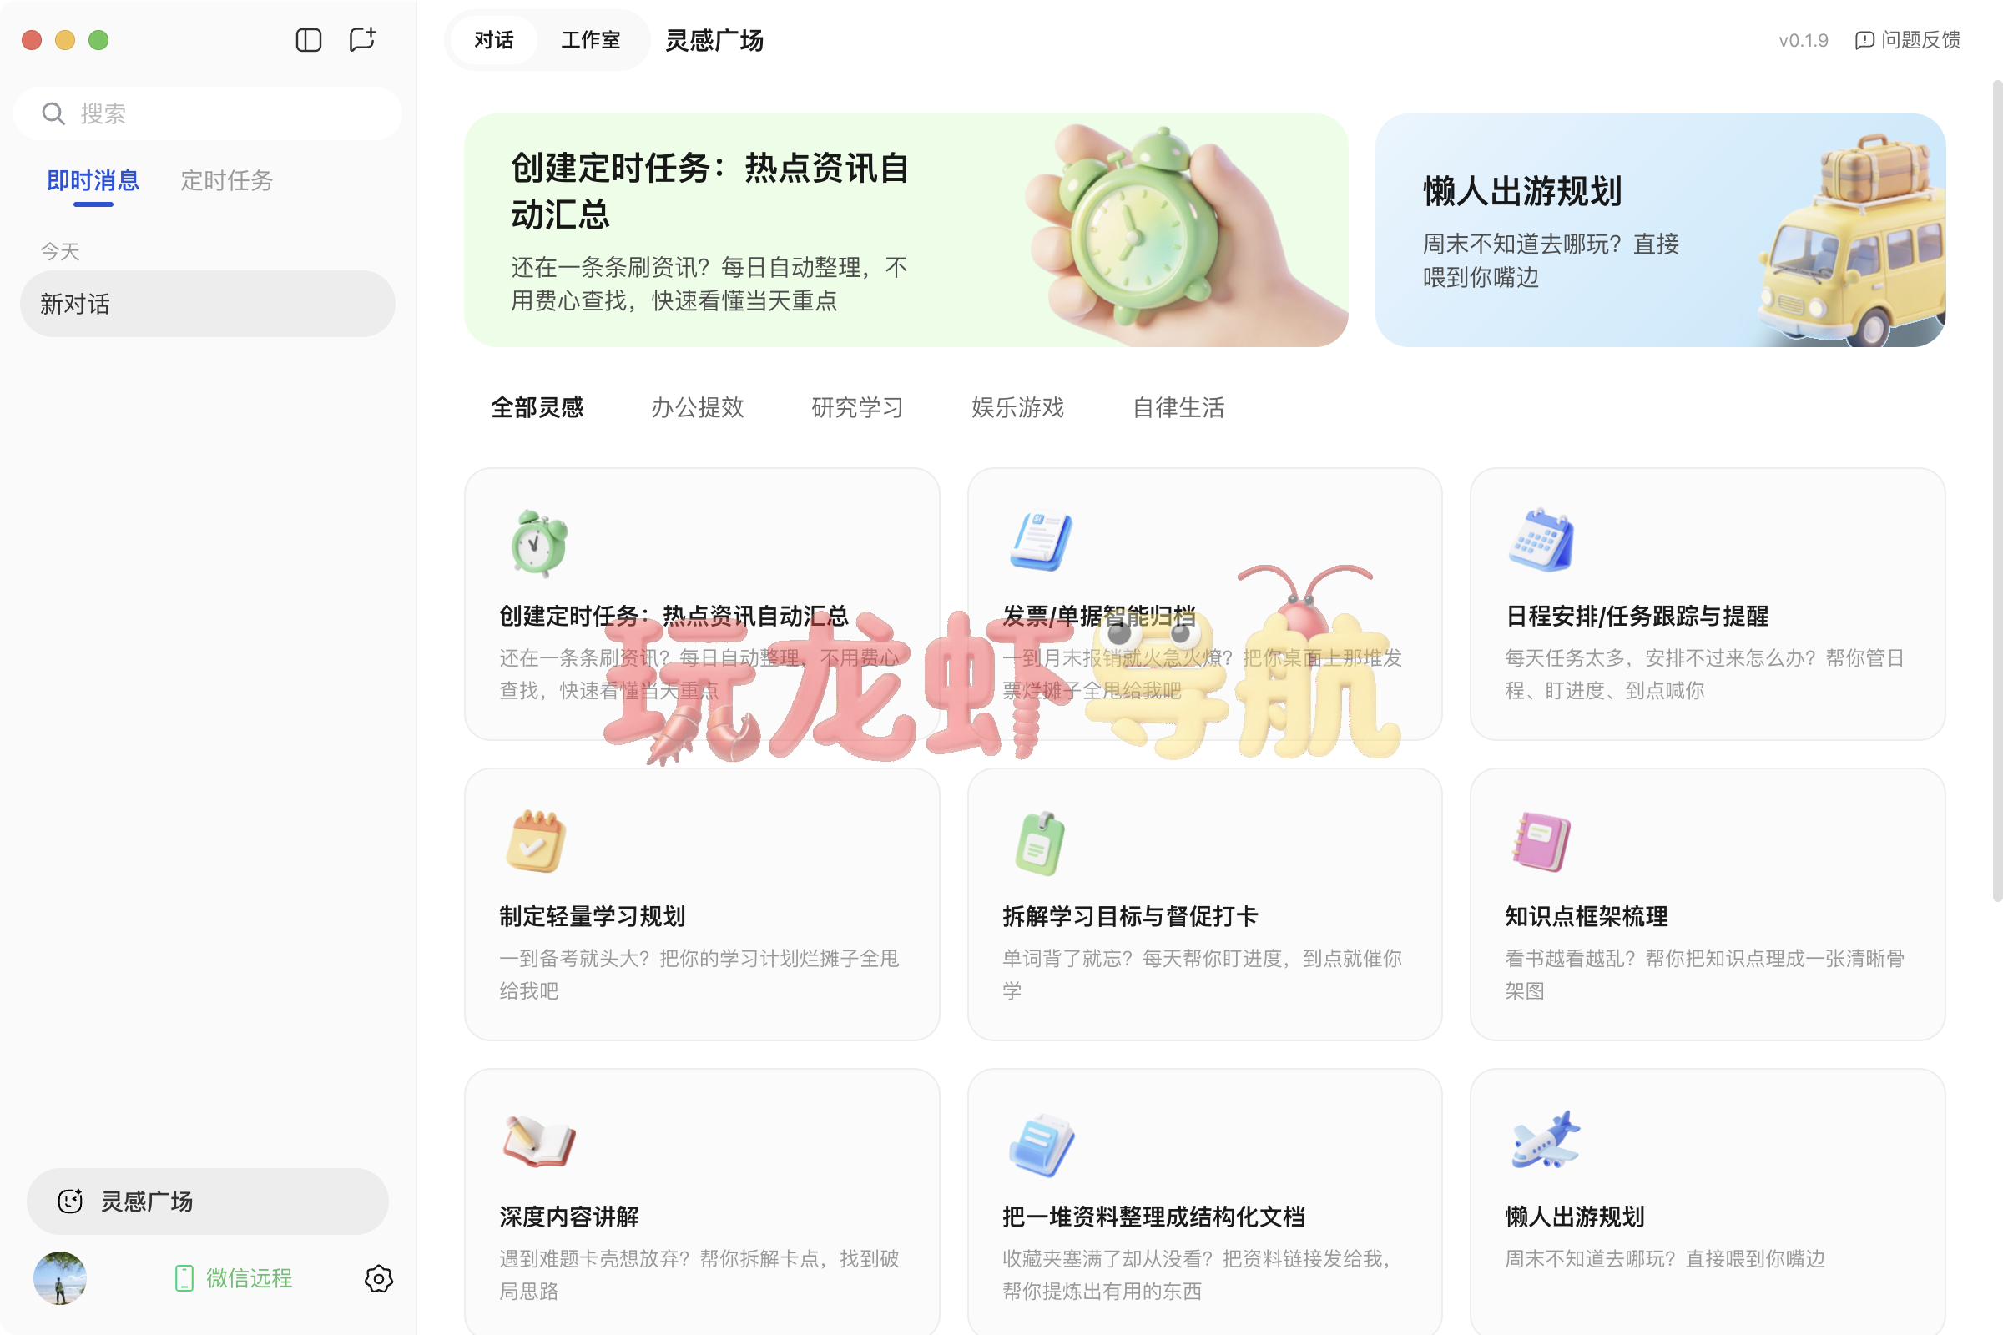Click the airplane travel icon

tap(1545, 1139)
